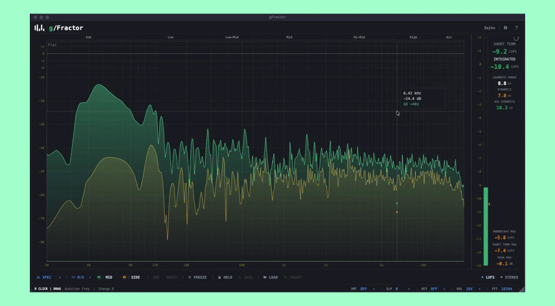Click the HOLD lock icon
Image resolution: width=555 pixels, height=306 pixels.
pos(220,277)
